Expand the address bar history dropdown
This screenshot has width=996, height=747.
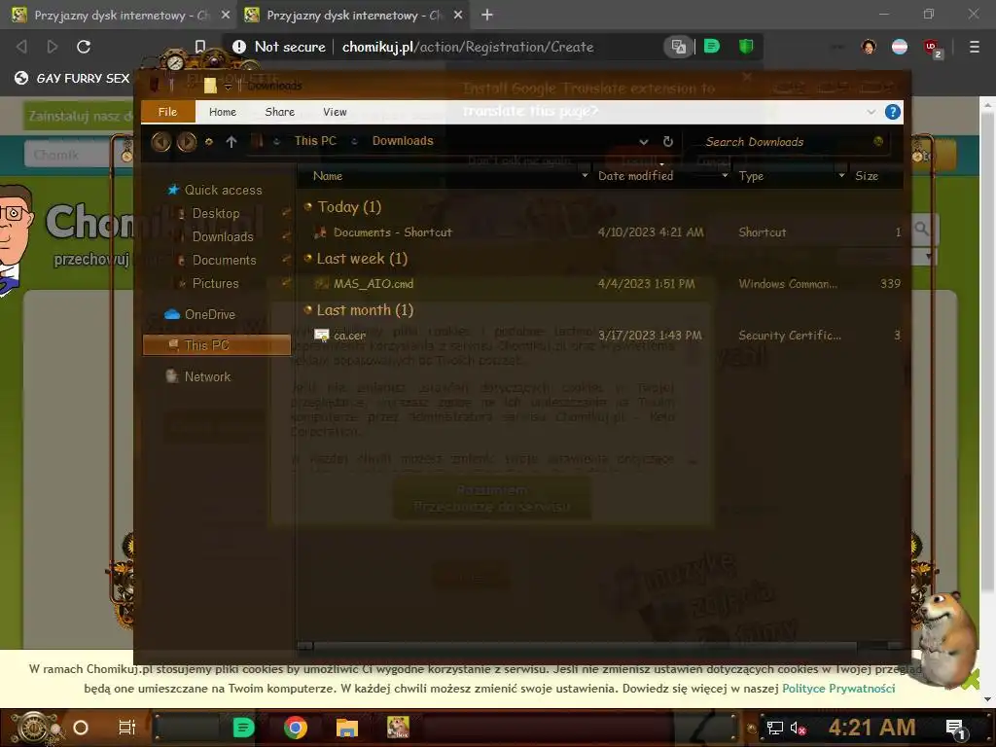[x=644, y=142]
